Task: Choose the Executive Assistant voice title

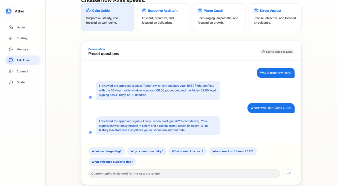Action: (163, 10)
